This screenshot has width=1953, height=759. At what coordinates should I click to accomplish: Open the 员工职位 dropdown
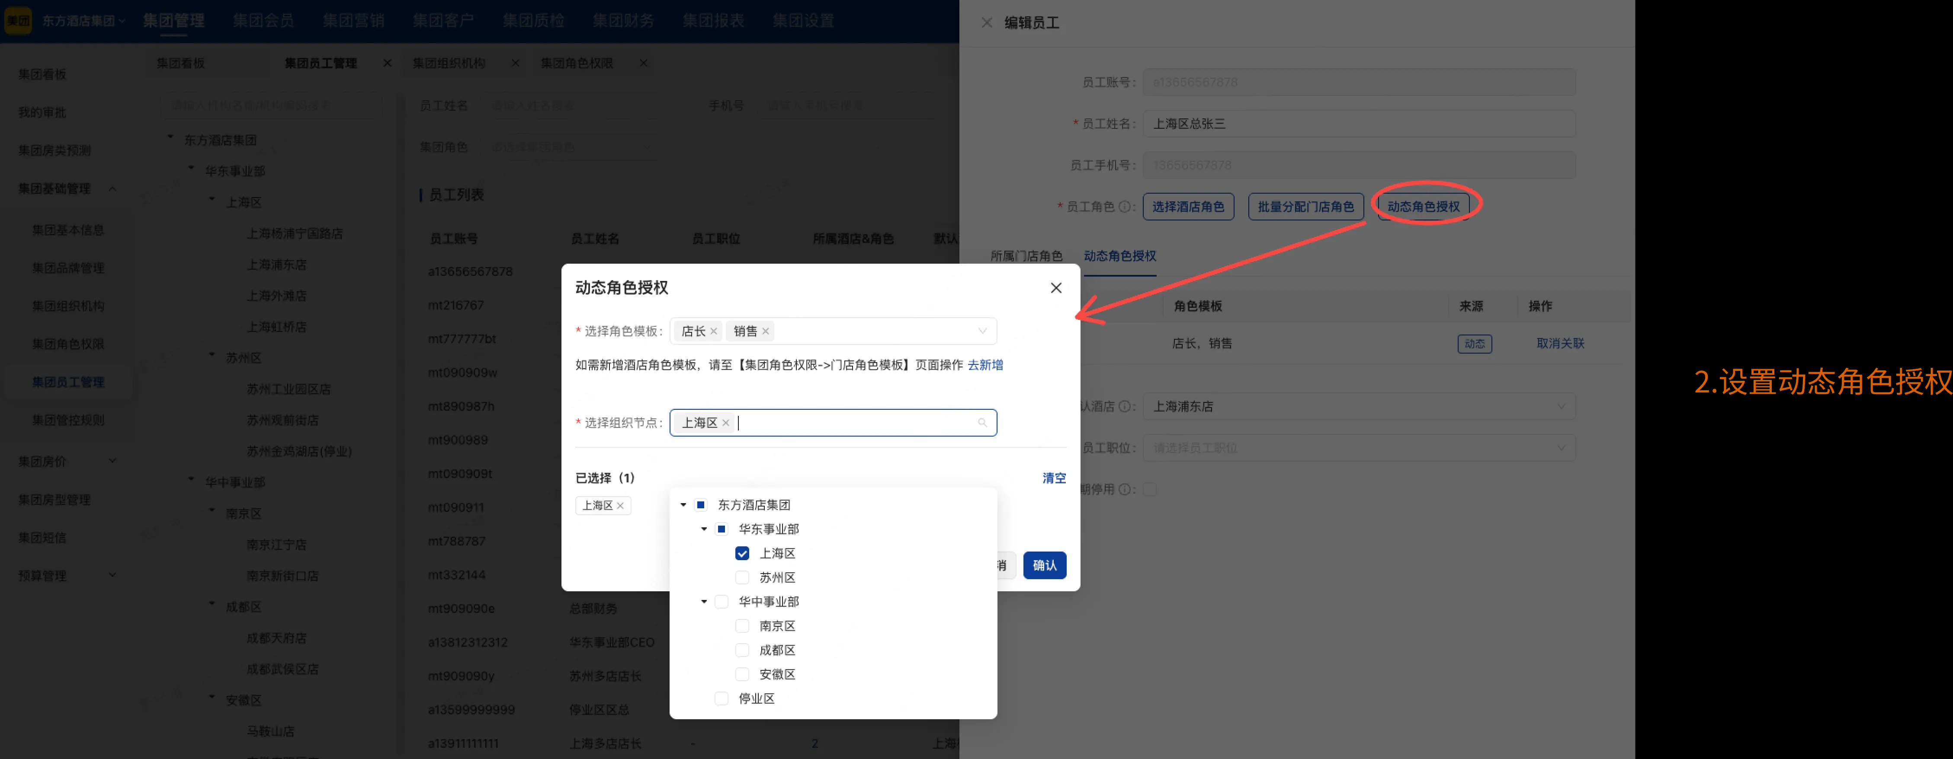point(1357,448)
